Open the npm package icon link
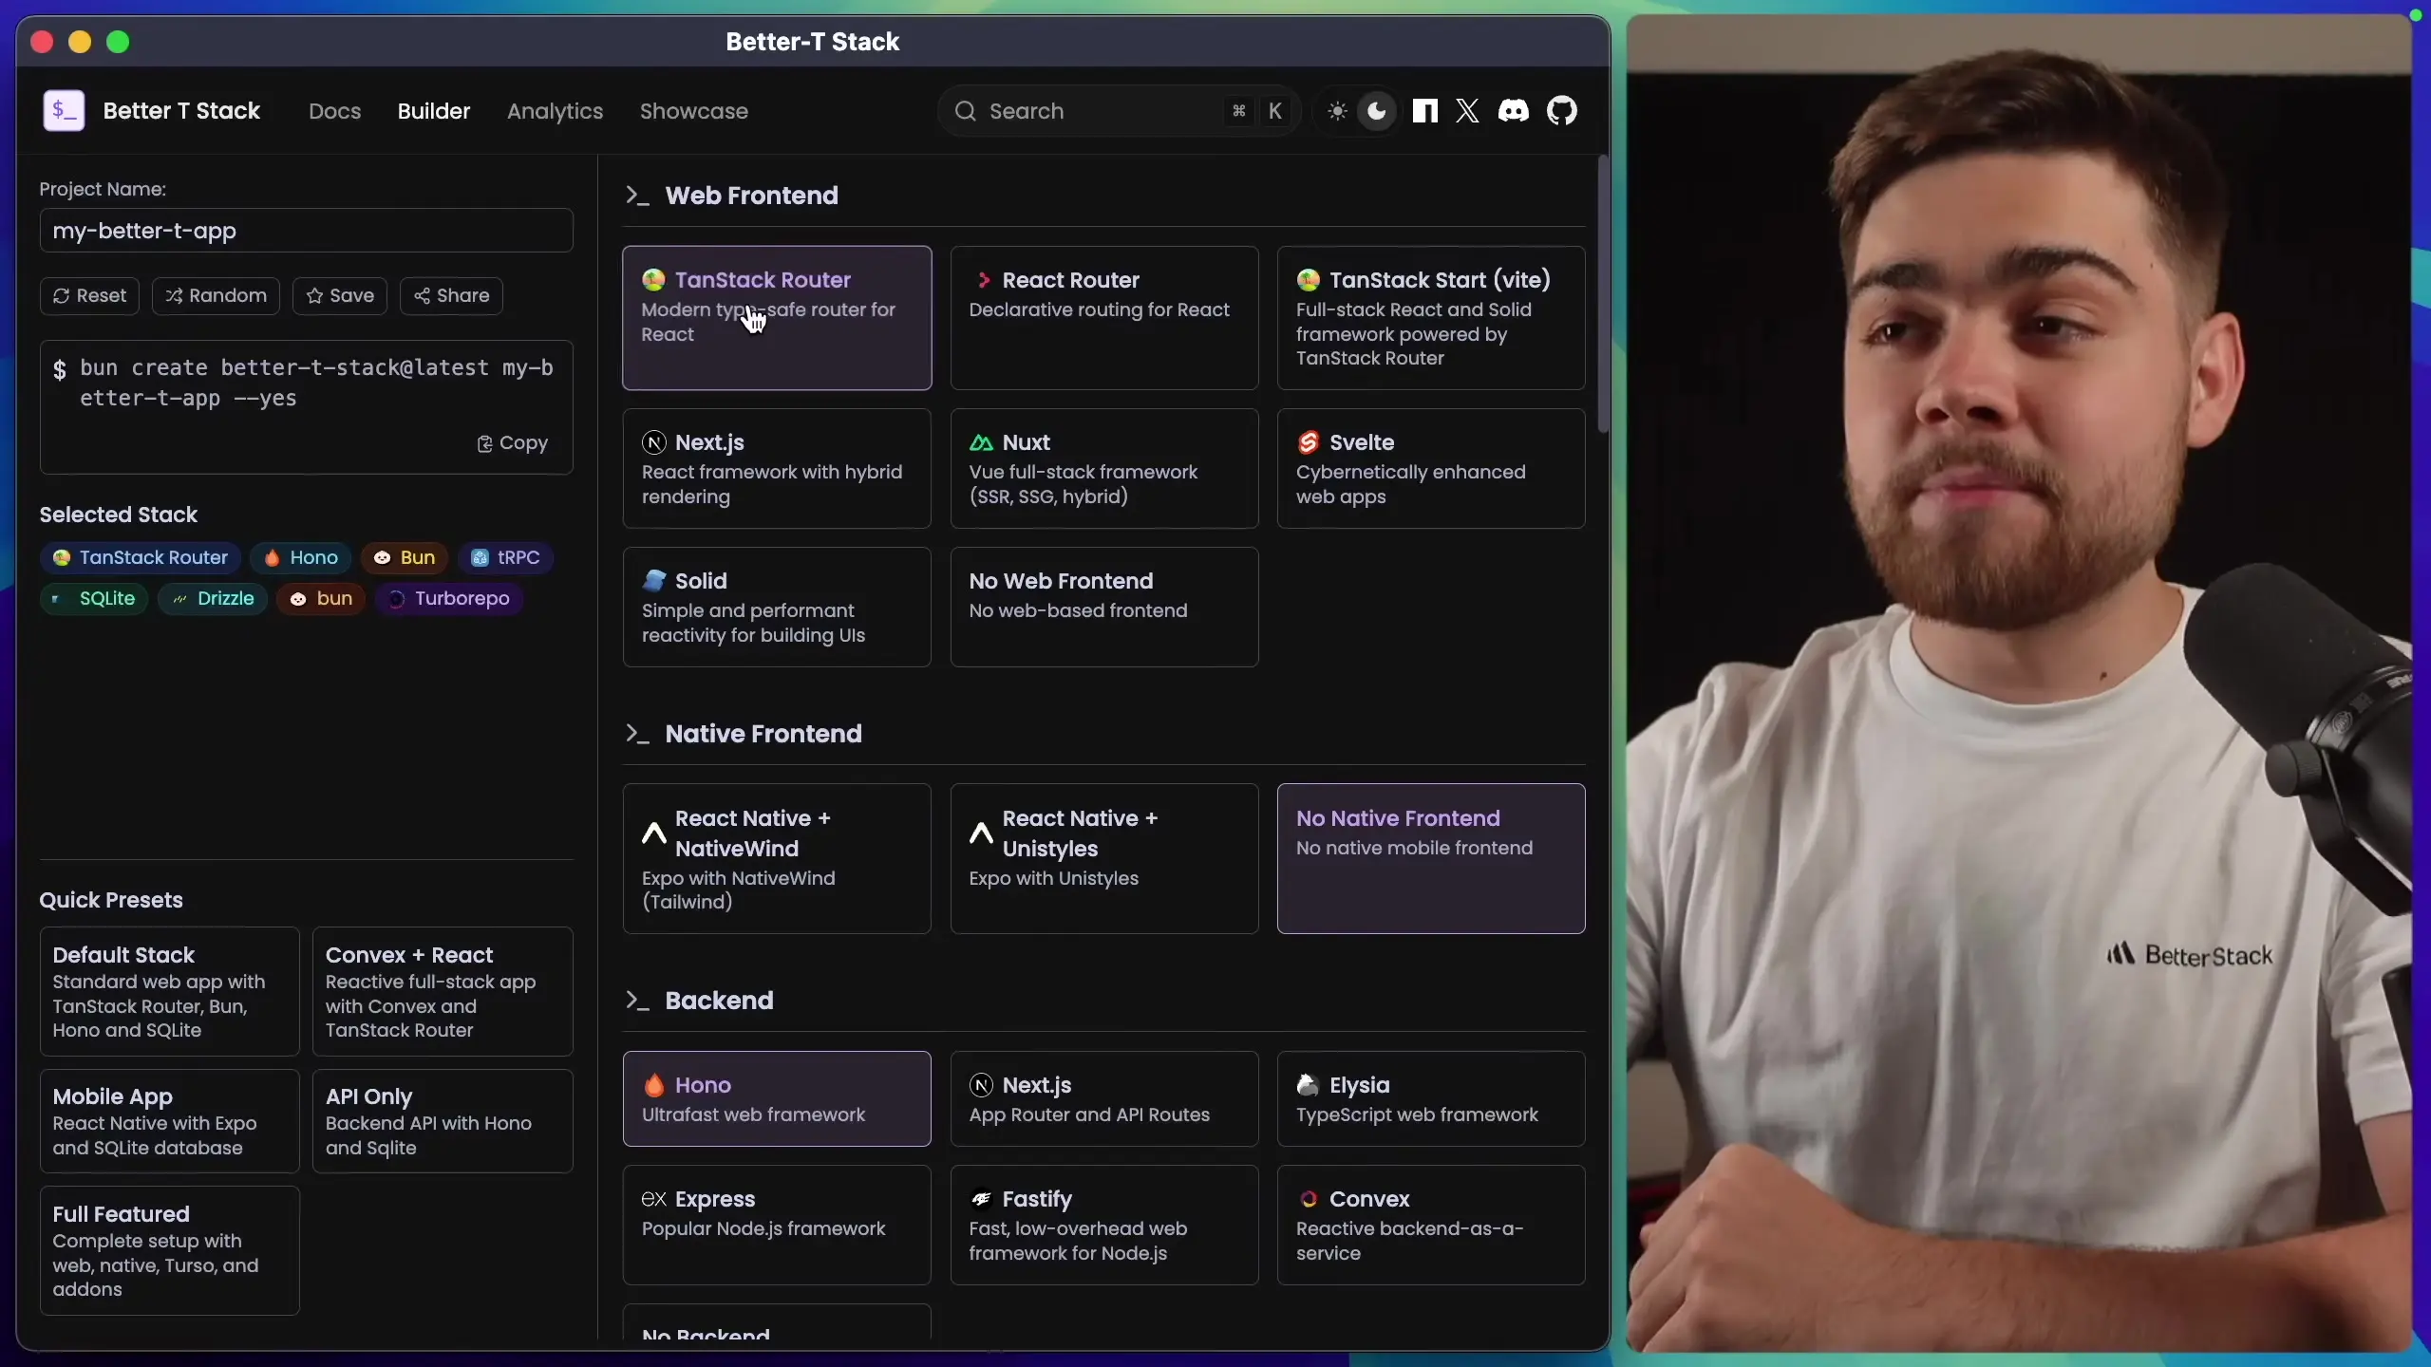Image resolution: width=2431 pixels, height=1367 pixels. pos(1424,111)
